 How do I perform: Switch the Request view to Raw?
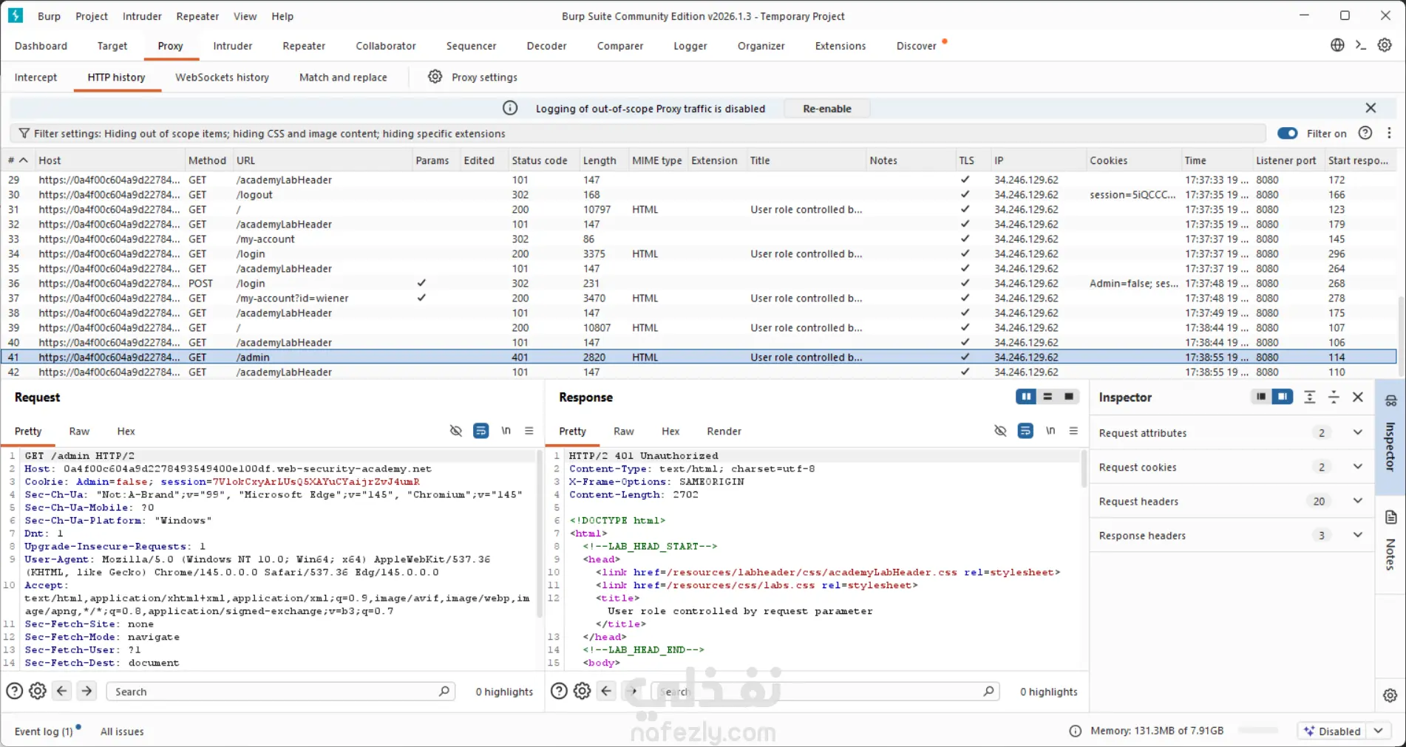pos(79,432)
